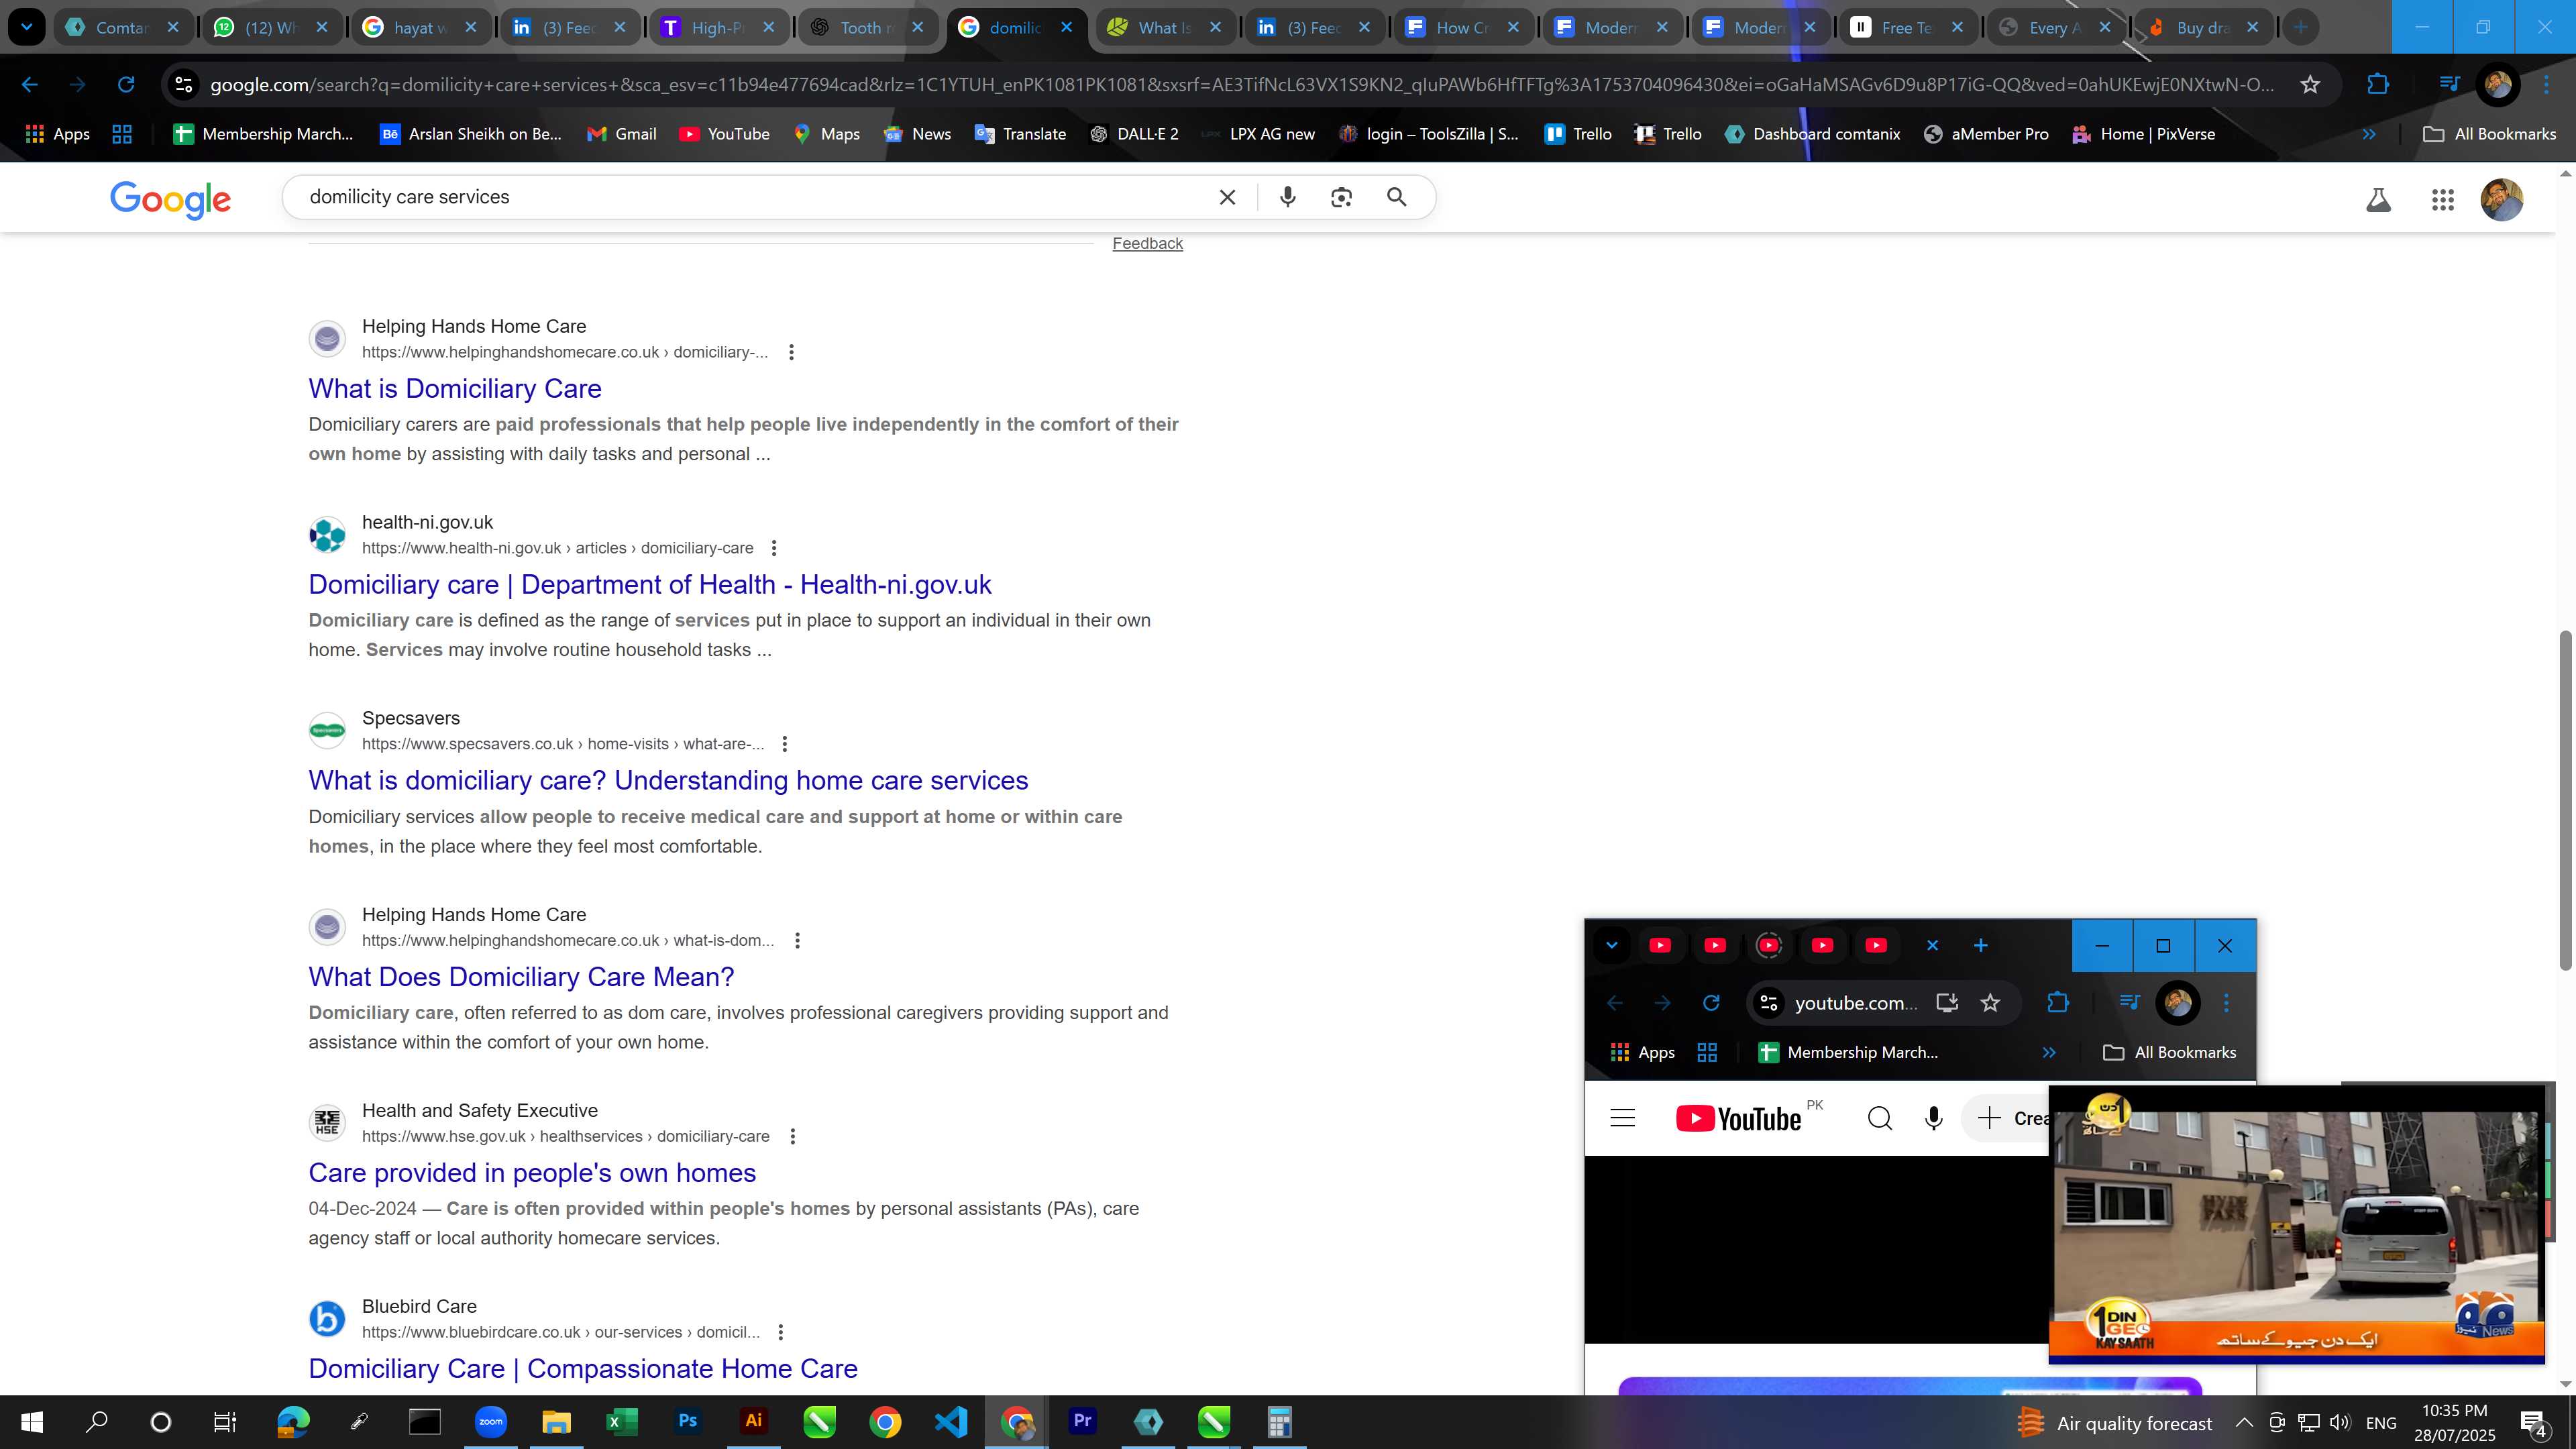
Task: Click youtube.com address field in small window
Action: pos(1855,1003)
